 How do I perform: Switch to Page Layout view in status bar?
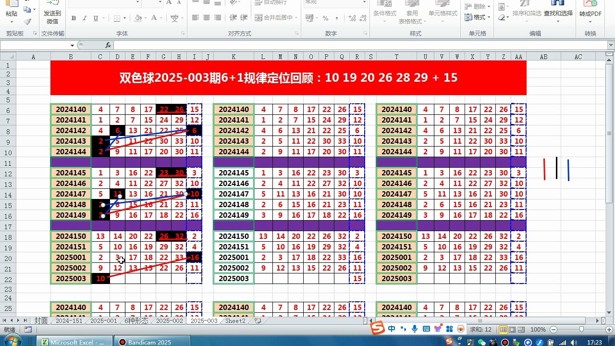513,330
